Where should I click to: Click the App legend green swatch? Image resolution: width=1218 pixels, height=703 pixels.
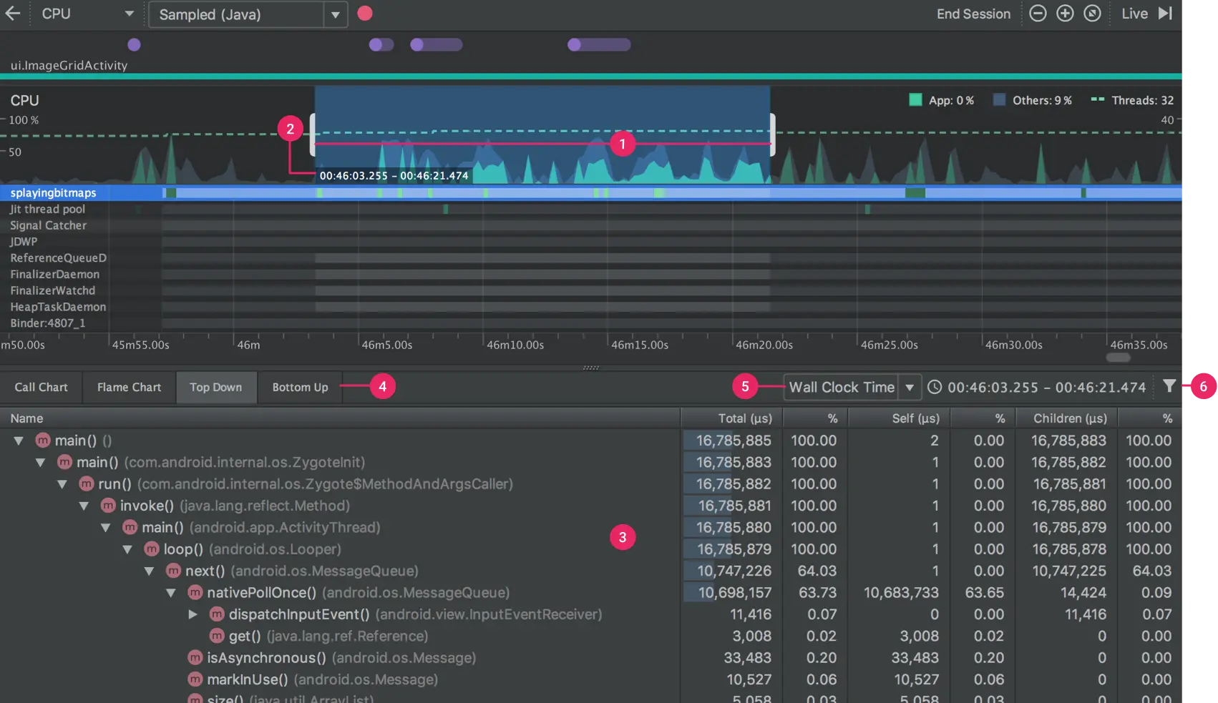click(915, 100)
